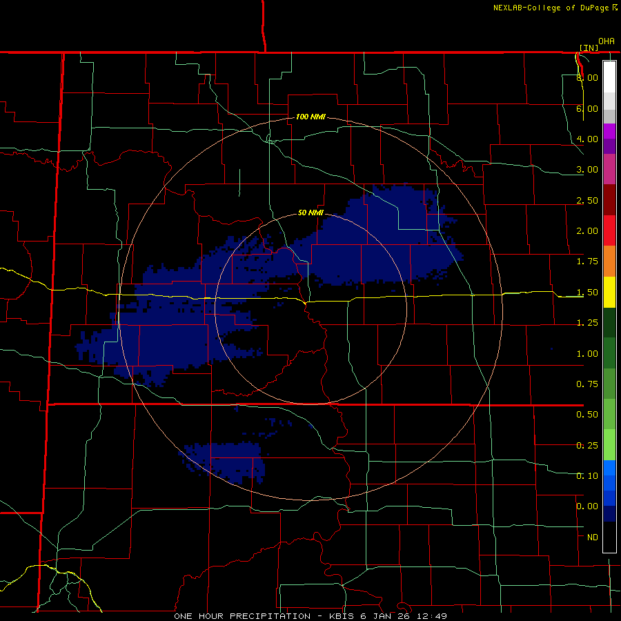Pick the light blue swatch above 0.10
621x621 pixels.
click(609, 468)
